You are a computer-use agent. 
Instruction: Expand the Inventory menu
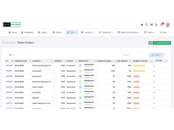tap(88, 32)
